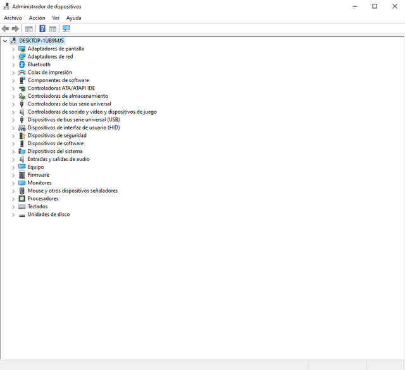Expand the Unidades de disco category
Viewport: 405px width, 370px height.
(13, 215)
